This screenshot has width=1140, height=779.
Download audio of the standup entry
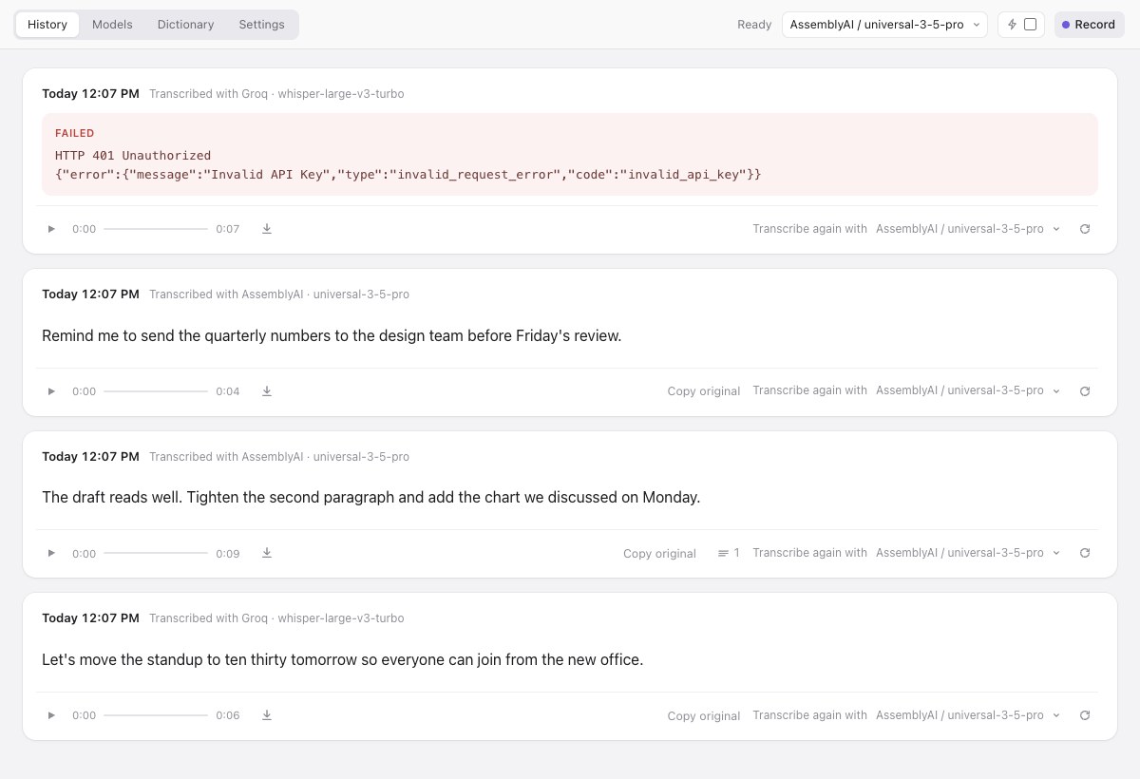coord(267,715)
